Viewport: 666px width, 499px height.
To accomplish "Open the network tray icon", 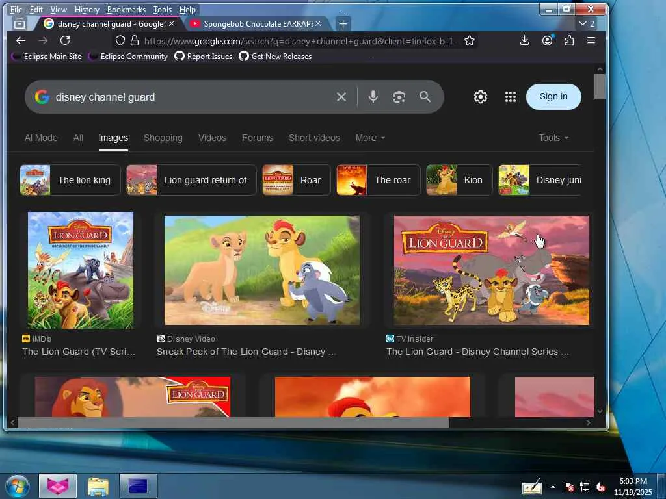I will (585, 487).
